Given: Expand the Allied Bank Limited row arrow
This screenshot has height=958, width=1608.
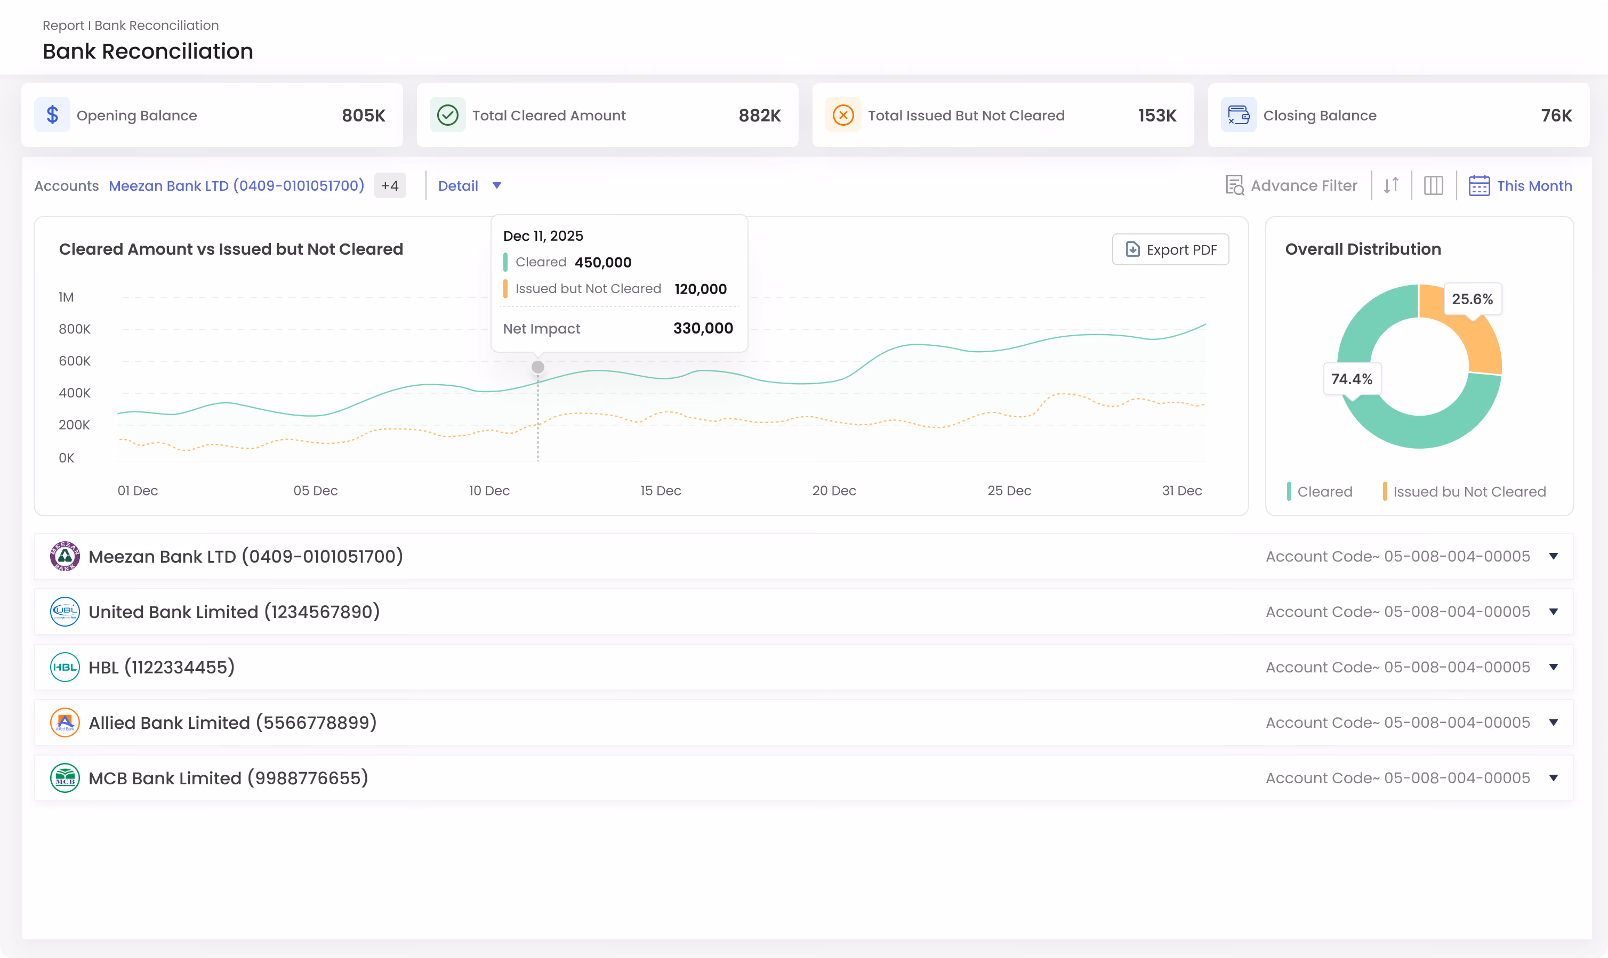Looking at the screenshot, I should 1554,723.
